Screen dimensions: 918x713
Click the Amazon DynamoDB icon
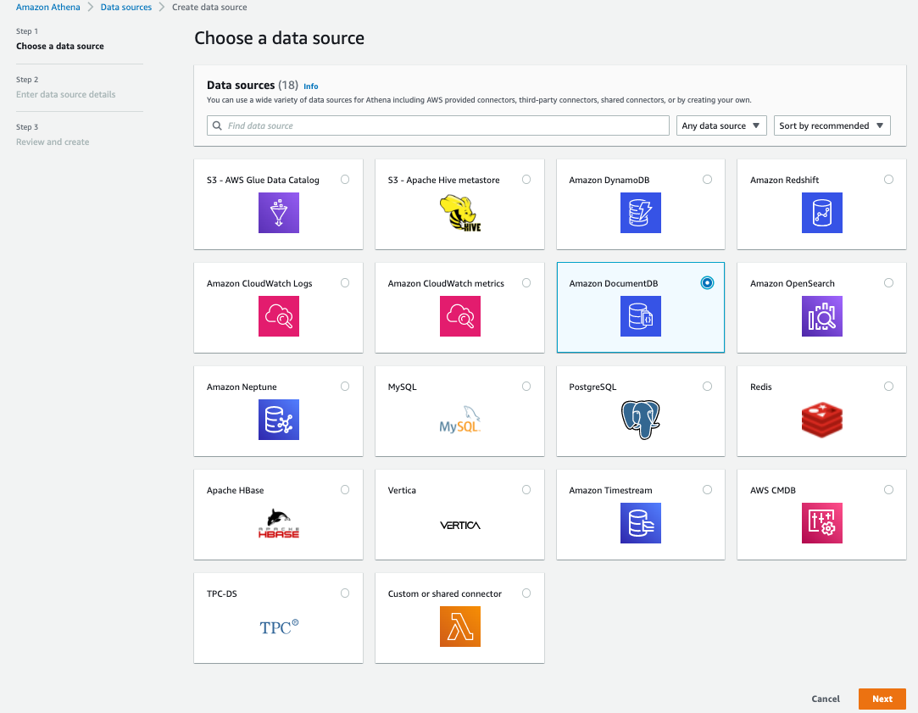point(641,213)
